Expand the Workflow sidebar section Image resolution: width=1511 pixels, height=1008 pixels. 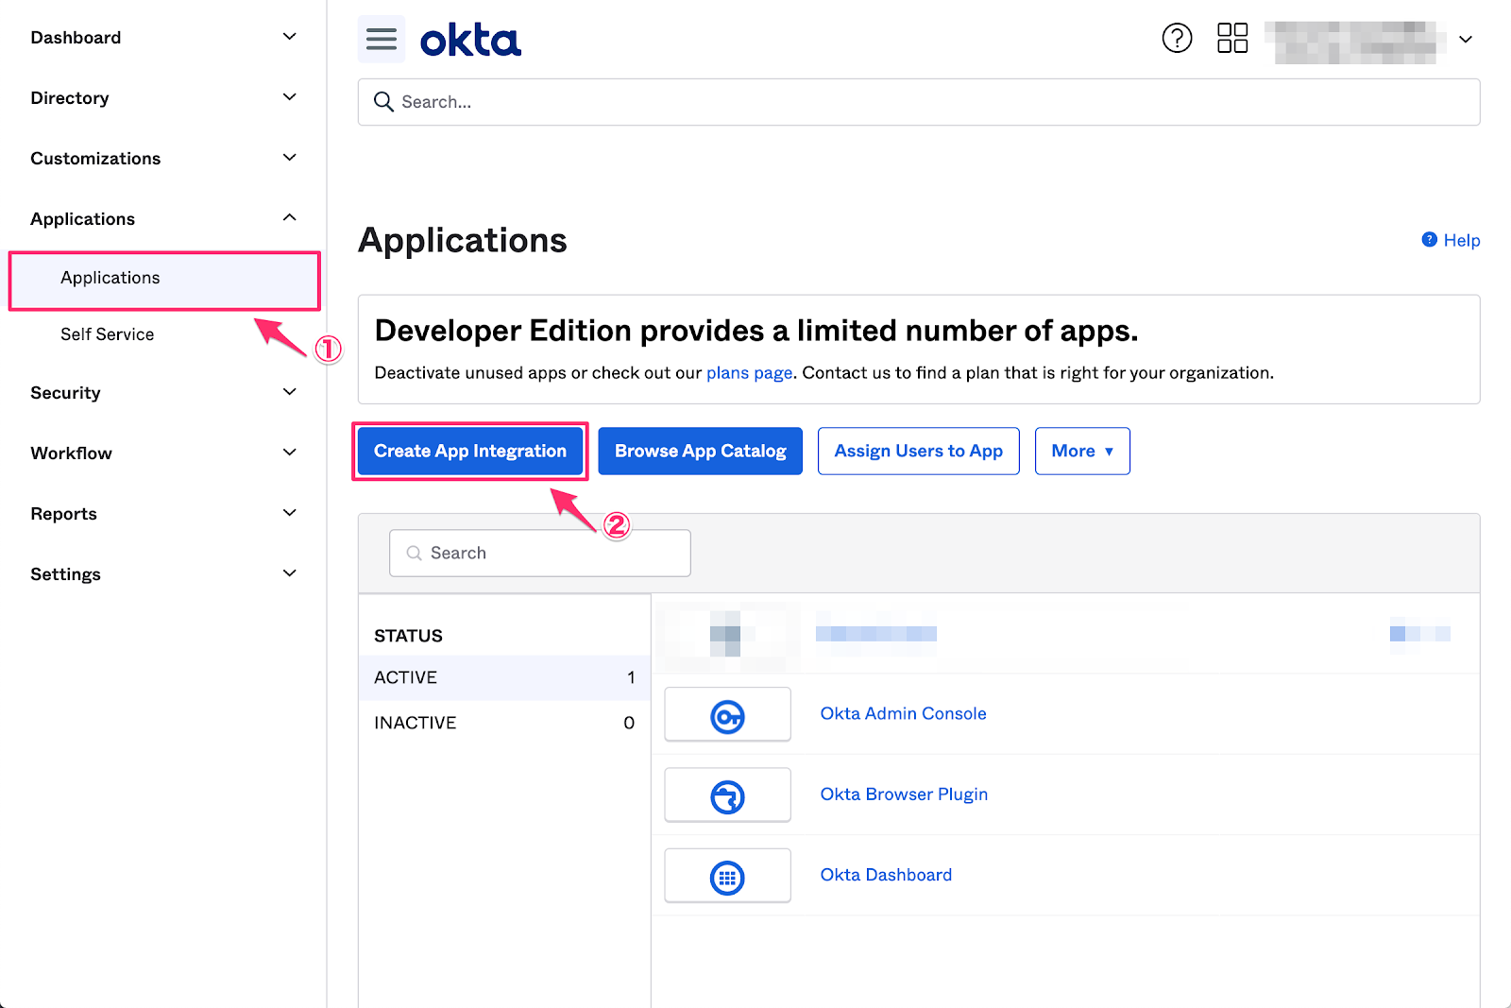290,453
